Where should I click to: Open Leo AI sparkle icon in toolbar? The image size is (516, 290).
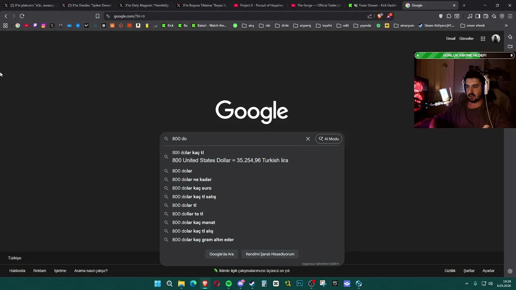pyautogui.click(x=494, y=16)
